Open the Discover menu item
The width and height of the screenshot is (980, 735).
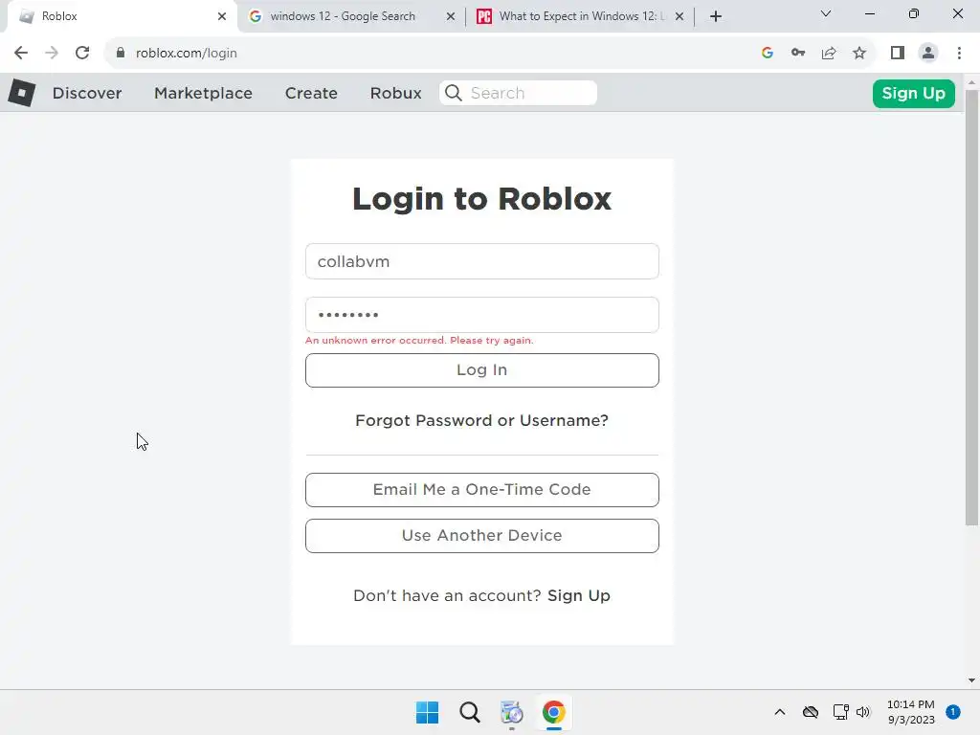(x=87, y=93)
